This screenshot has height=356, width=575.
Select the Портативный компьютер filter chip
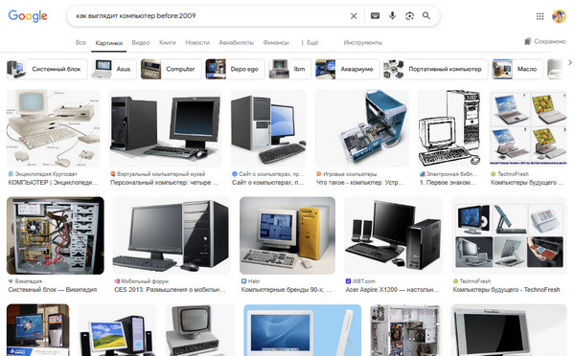click(x=435, y=69)
